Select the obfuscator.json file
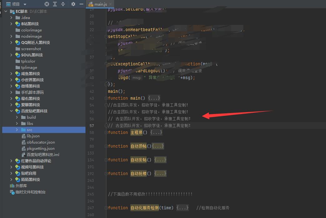The image size is (326, 218). click(41, 142)
